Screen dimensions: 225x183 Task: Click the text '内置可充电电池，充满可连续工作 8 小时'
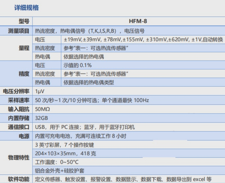pyautogui.click(x=81, y=136)
